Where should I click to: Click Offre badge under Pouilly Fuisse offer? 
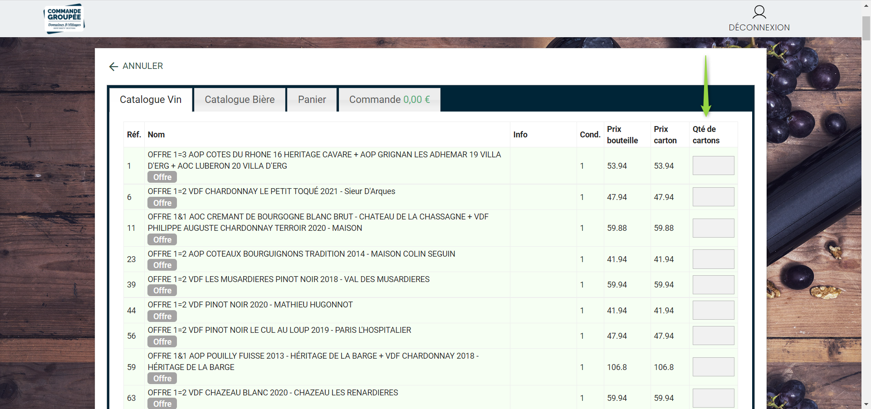coord(162,379)
